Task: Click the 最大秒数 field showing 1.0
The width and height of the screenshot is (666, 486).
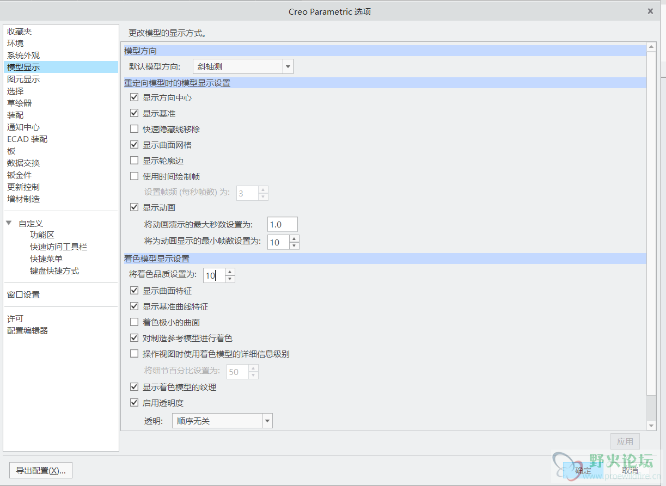Action: 283,224
